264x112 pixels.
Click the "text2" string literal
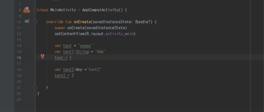[94, 69]
